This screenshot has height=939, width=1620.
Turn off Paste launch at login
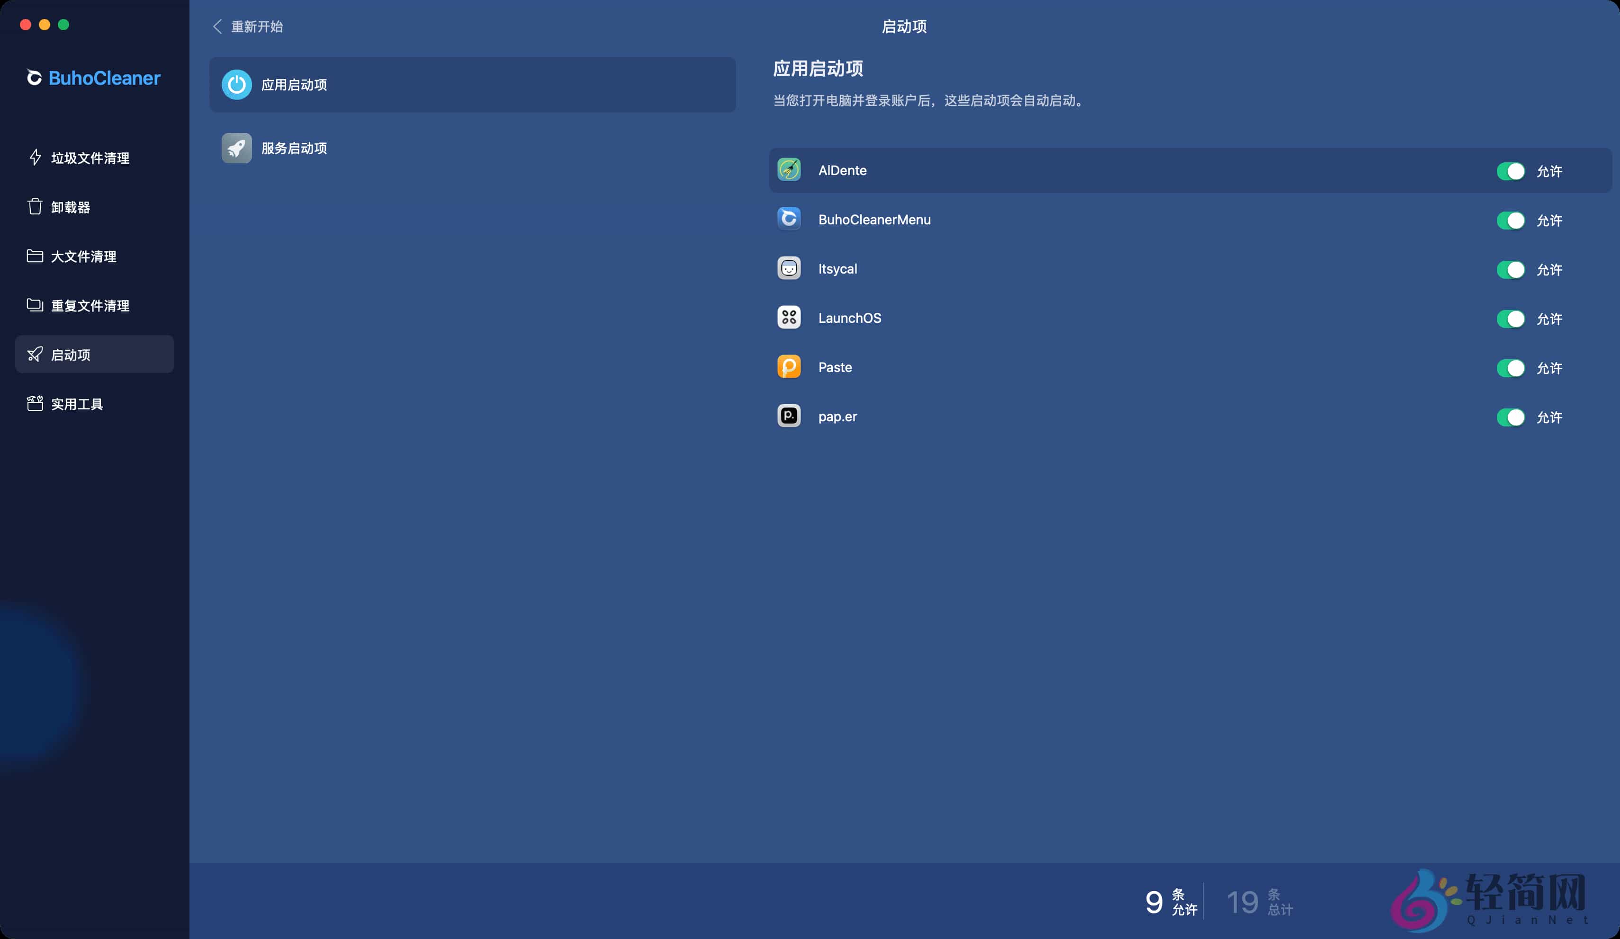(1512, 368)
